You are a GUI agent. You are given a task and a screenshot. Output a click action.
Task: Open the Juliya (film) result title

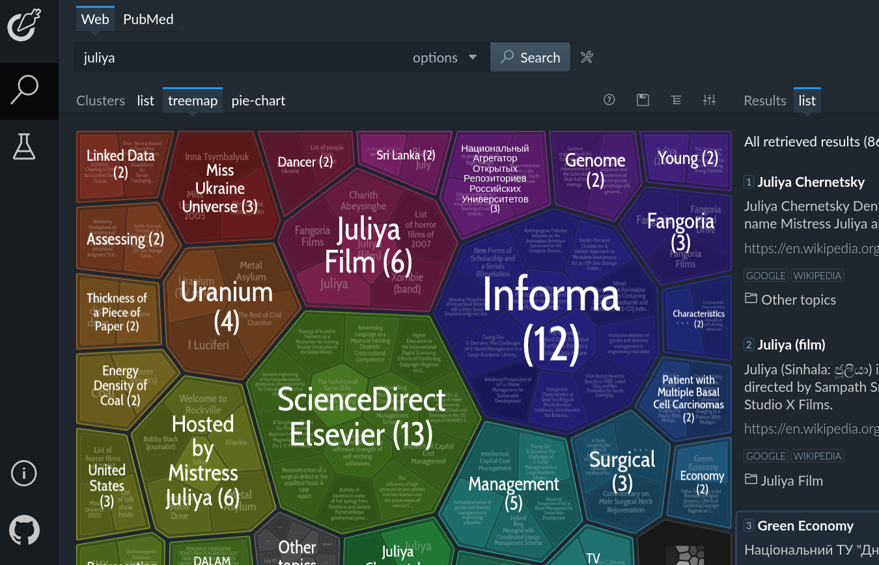point(791,344)
